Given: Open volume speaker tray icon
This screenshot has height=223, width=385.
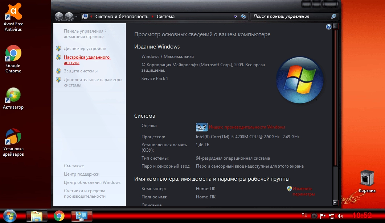Looking at the screenshot, I should (x=340, y=216).
